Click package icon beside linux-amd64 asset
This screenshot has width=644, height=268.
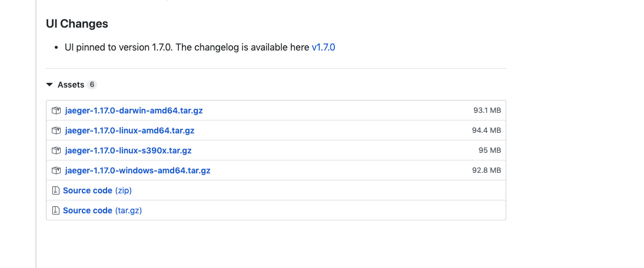[57, 130]
